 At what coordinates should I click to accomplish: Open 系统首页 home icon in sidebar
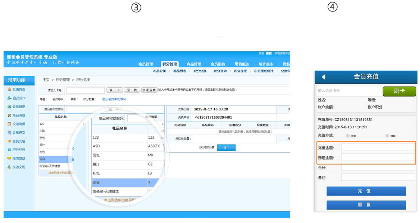click(x=9, y=90)
